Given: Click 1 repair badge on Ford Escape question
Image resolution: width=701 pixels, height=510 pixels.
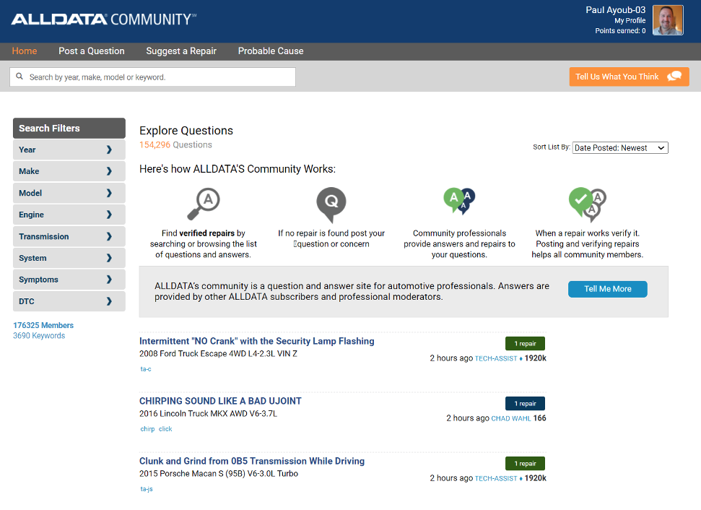Looking at the screenshot, I should point(526,344).
